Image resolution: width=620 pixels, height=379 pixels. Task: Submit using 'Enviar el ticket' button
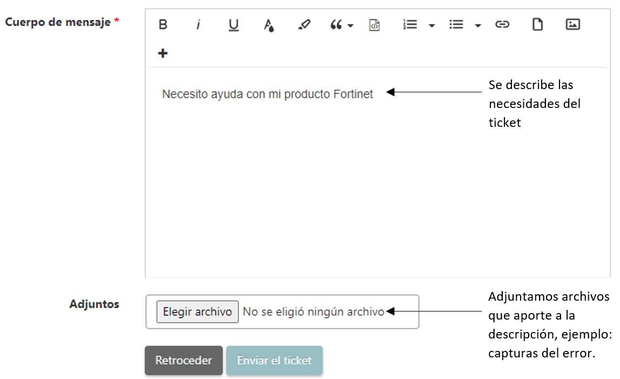274,361
